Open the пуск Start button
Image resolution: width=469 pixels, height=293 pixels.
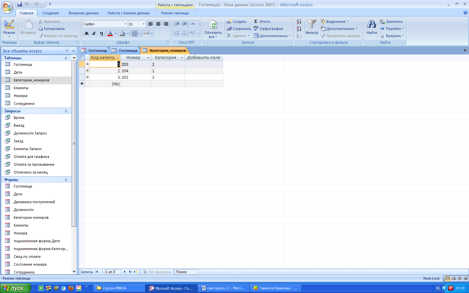coord(15,288)
